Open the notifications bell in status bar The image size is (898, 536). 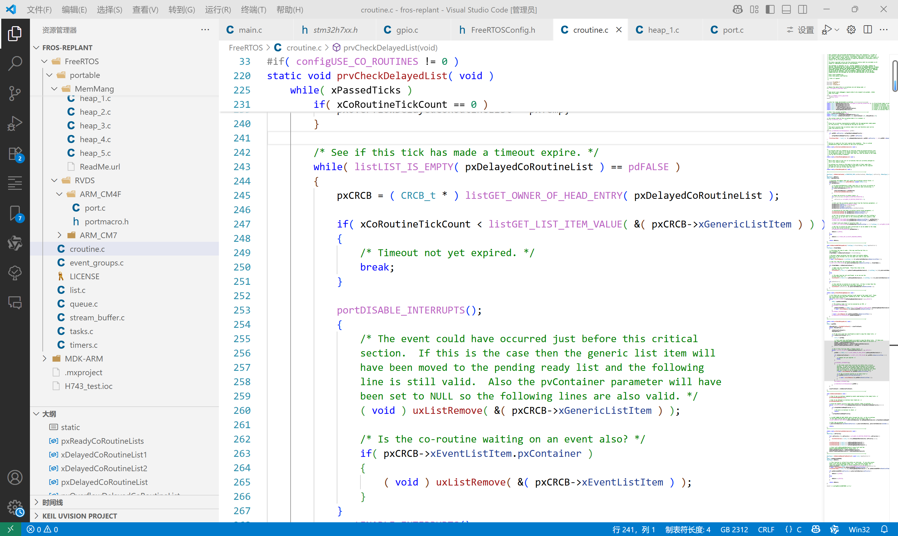click(884, 529)
